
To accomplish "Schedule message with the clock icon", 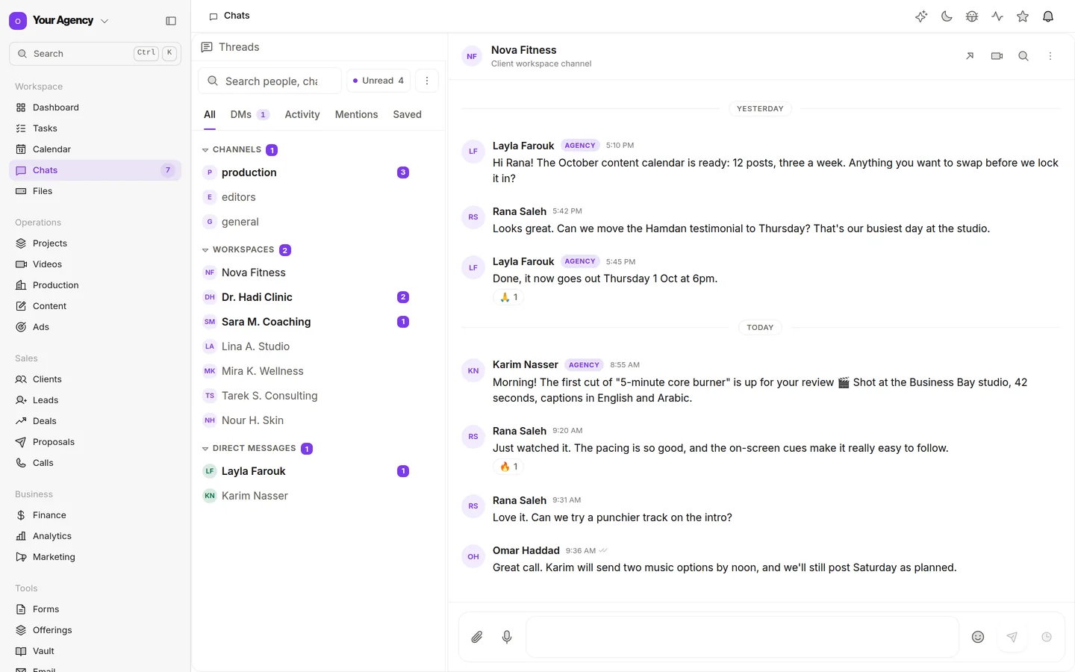I will coord(1047,637).
